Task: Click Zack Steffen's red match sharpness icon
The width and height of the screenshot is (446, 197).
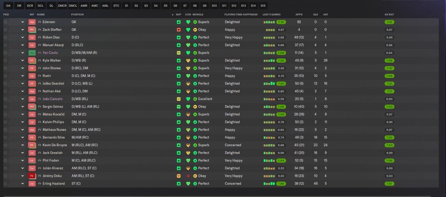Action: [x=179, y=30]
